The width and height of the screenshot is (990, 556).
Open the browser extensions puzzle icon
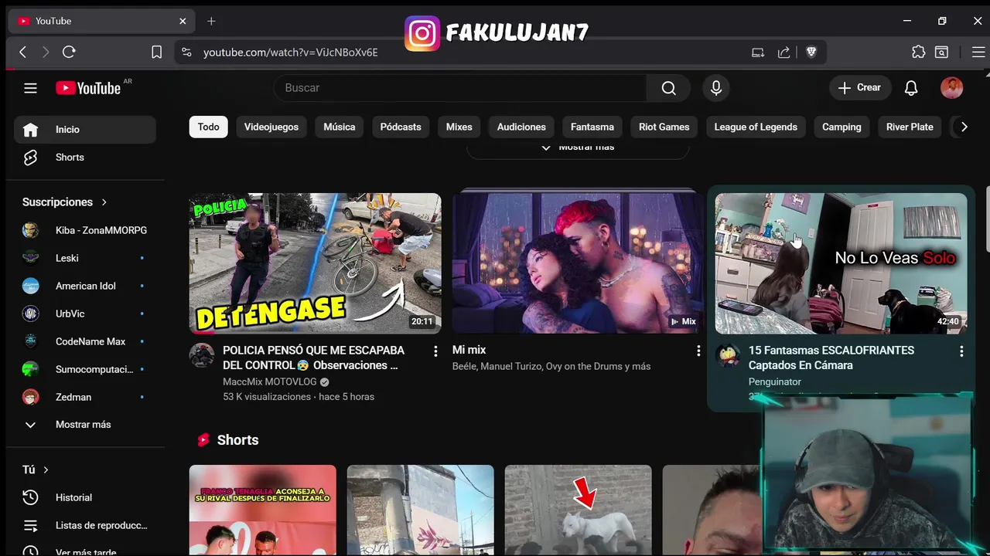(x=918, y=52)
